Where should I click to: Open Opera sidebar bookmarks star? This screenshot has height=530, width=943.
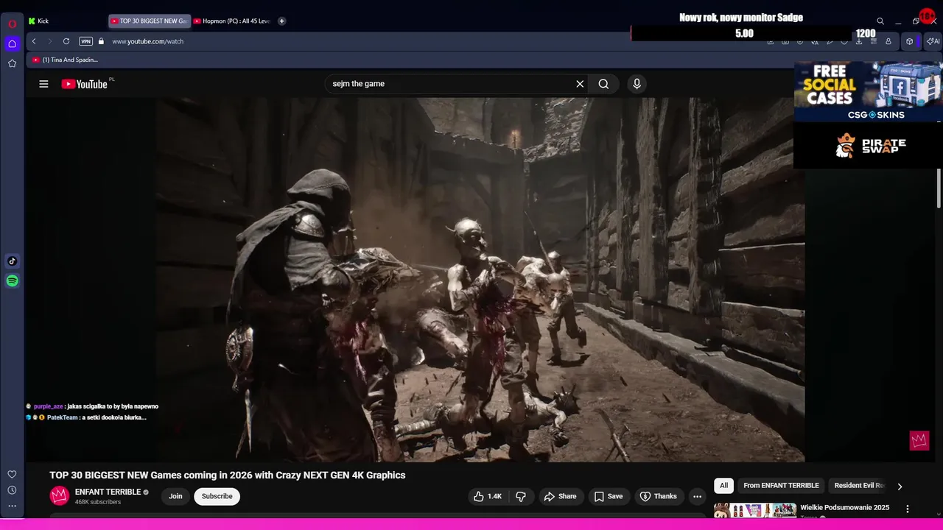click(12, 63)
